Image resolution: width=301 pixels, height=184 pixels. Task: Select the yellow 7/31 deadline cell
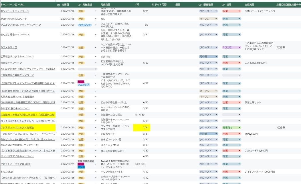[141, 128]
